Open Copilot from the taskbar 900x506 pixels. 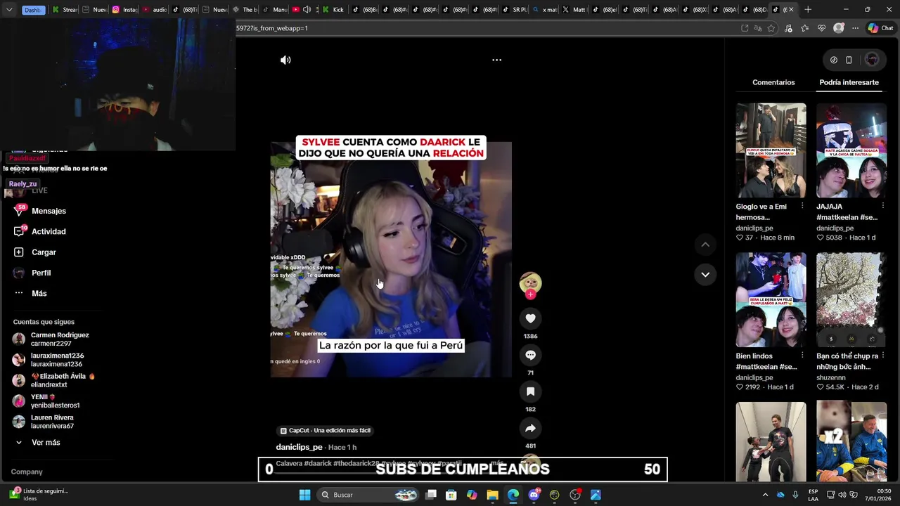[472, 495]
